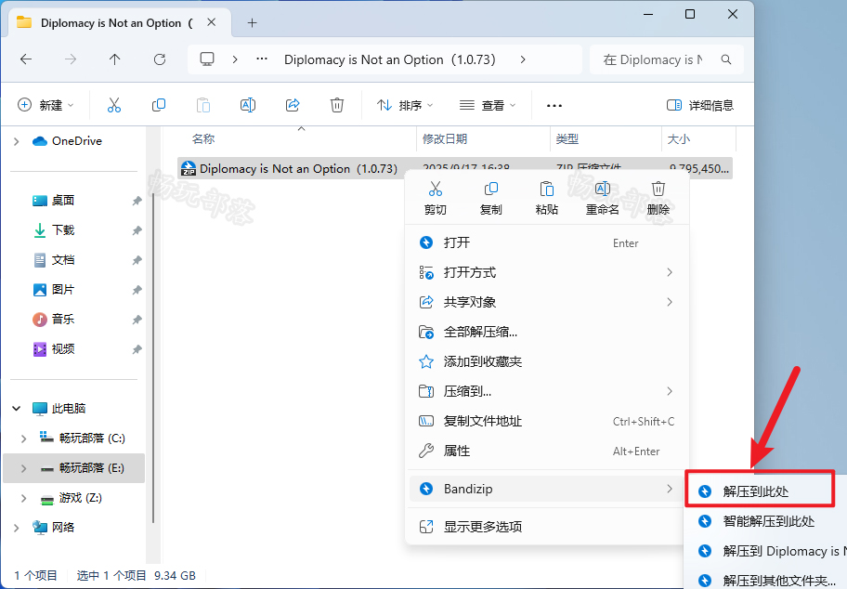Click the Share icon in the toolbar
Screen dimensions: 847x589
point(293,105)
